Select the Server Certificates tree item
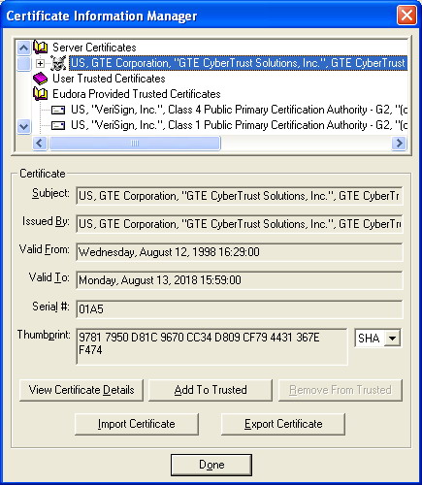 click(x=94, y=48)
